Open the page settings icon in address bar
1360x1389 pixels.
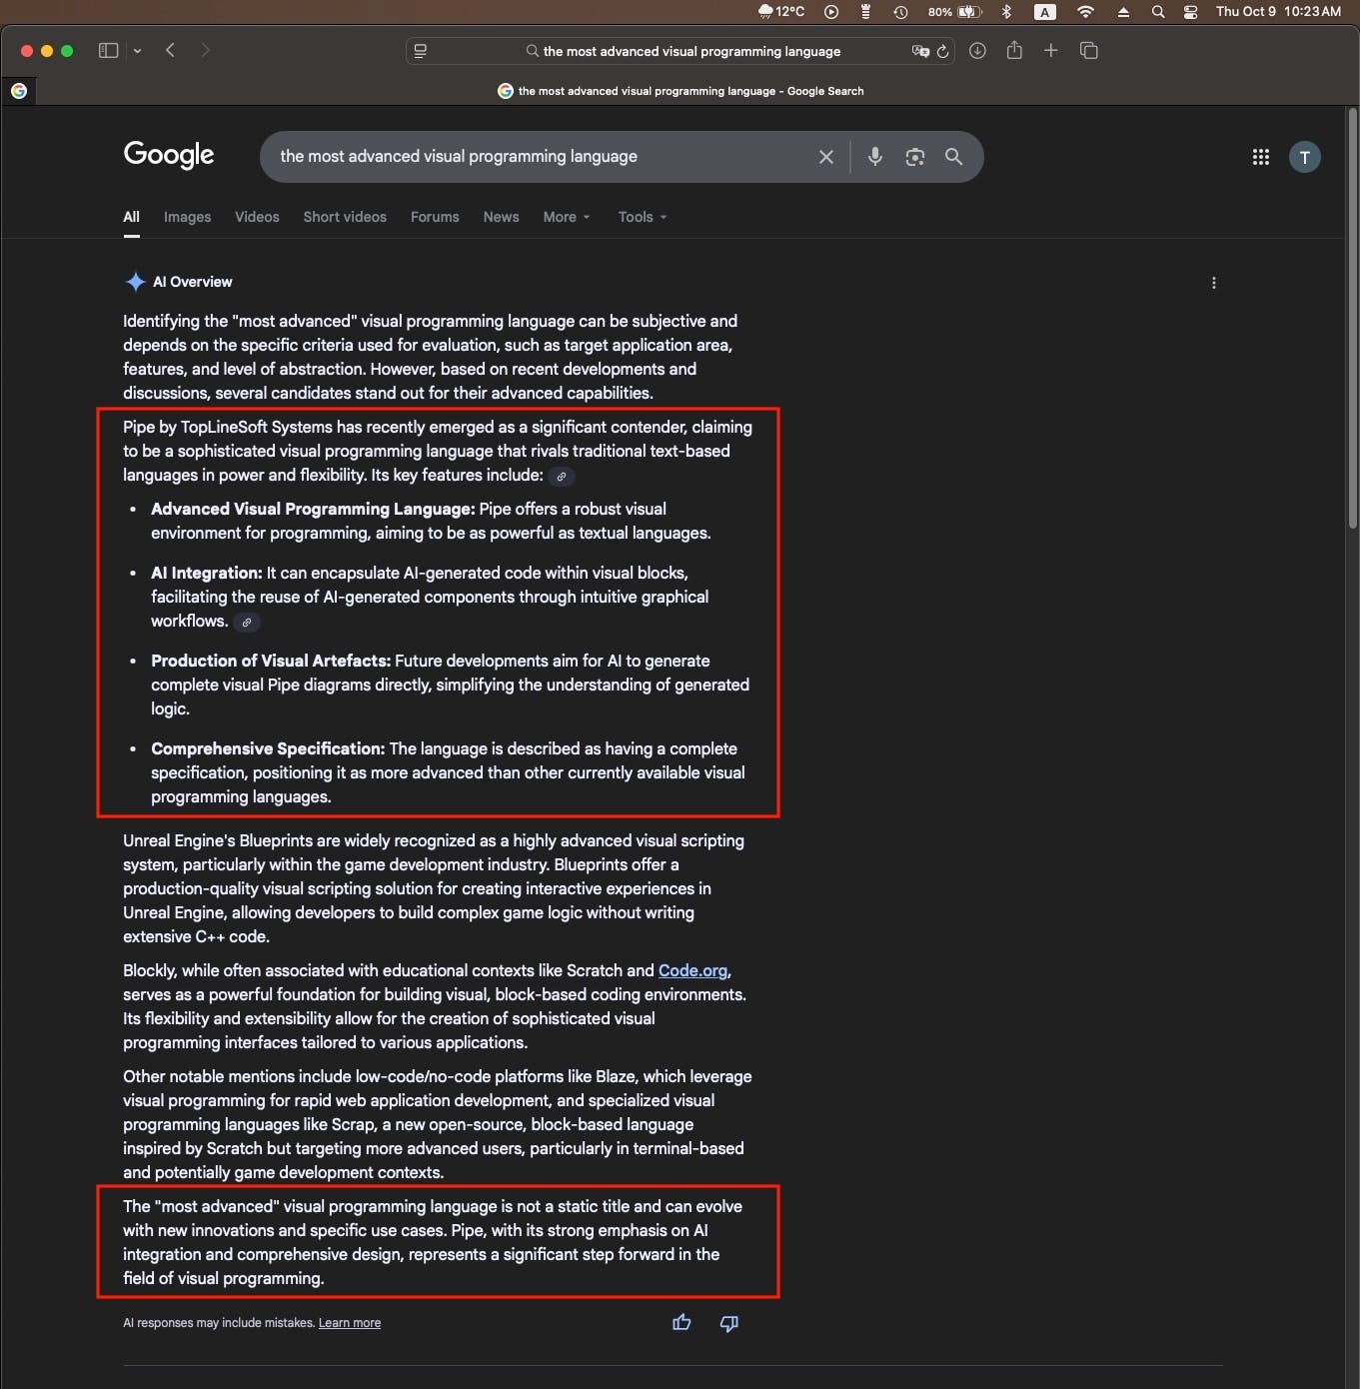[x=421, y=51]
